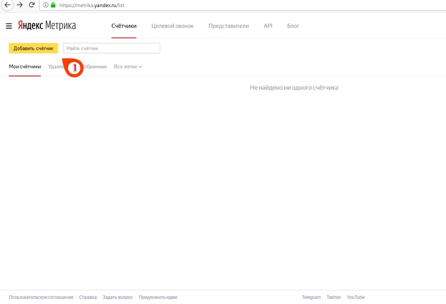Expand the Все метки dropdown
This screenshot has width=446, height=304.
click(128, 67)
